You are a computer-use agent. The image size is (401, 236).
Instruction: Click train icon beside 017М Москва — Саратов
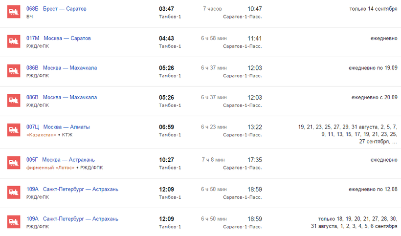[13, 42]
